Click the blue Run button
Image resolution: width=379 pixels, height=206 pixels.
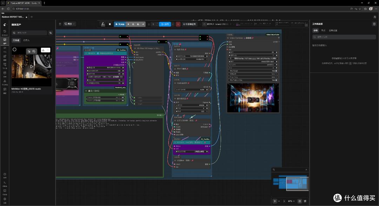tap(165, 24)
